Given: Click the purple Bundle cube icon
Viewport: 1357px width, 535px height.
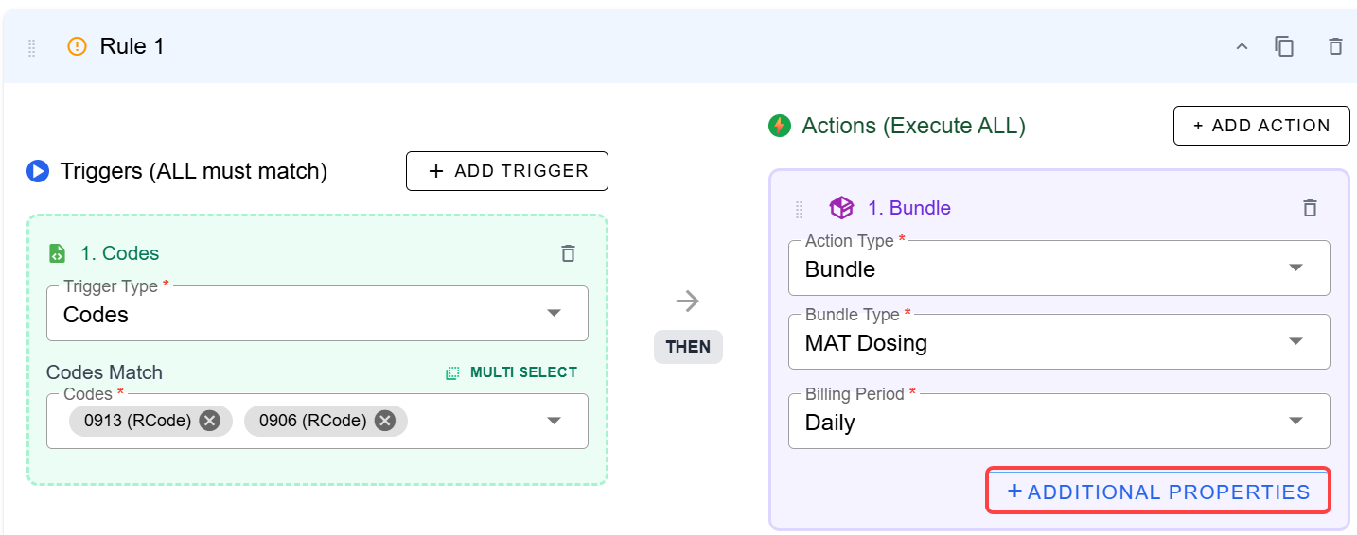Looking at the screenshot, I should coord(841,208).
